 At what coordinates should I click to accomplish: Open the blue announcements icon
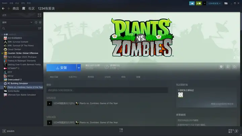point(192,3)
